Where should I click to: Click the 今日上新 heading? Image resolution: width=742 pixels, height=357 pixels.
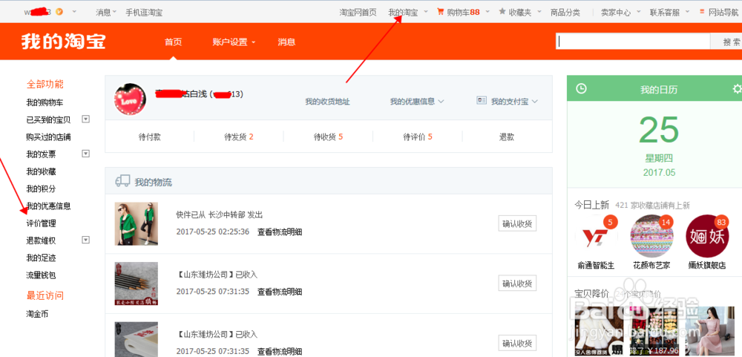pos(591,205)
